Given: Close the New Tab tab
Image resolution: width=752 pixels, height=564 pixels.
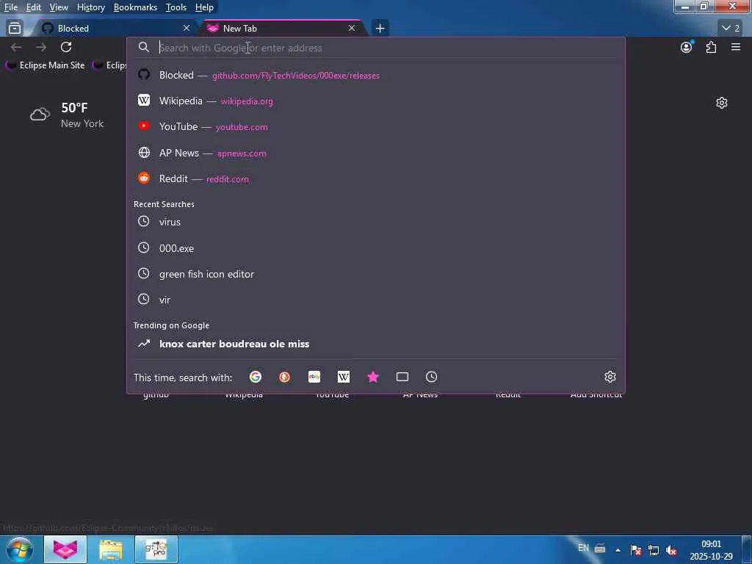Looking at the screenshot, I should (x=352, y=29).
